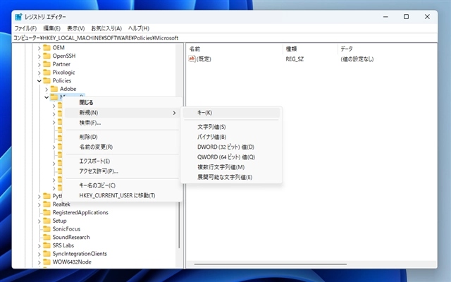
Task: Create a new キー(K) from the submenu
Action: (231, 113)
